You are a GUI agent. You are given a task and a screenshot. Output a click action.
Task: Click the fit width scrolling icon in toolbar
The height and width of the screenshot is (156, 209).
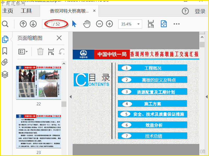(151, 24)
